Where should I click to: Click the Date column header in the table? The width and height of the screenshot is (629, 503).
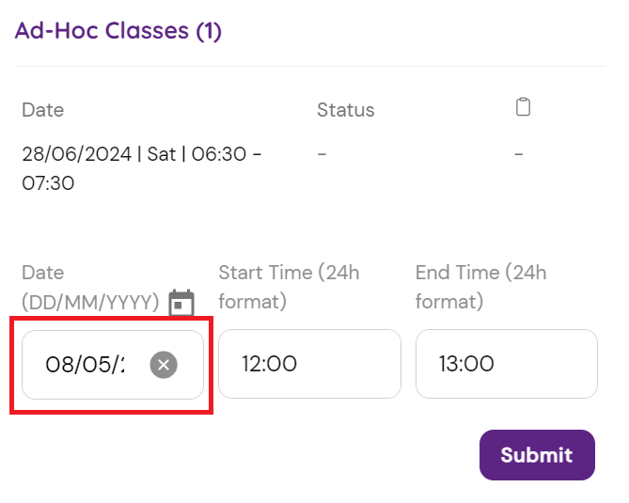coord(43,110)
